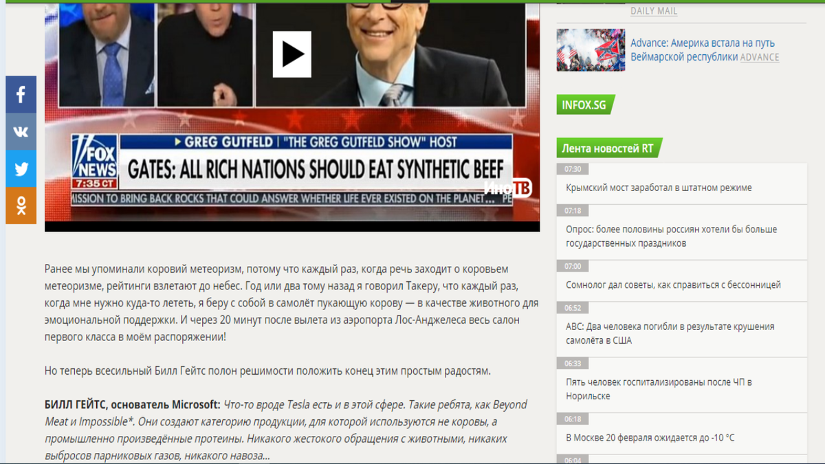The image size is (825, 464).
Task: Play the Fox News video
Action: (x=292, y=54)
